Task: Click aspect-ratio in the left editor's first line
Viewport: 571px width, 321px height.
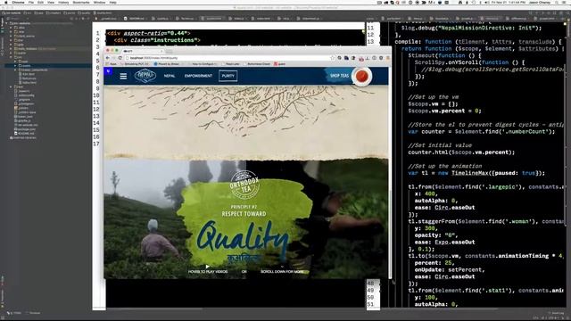Action: [x=144, y=33]
